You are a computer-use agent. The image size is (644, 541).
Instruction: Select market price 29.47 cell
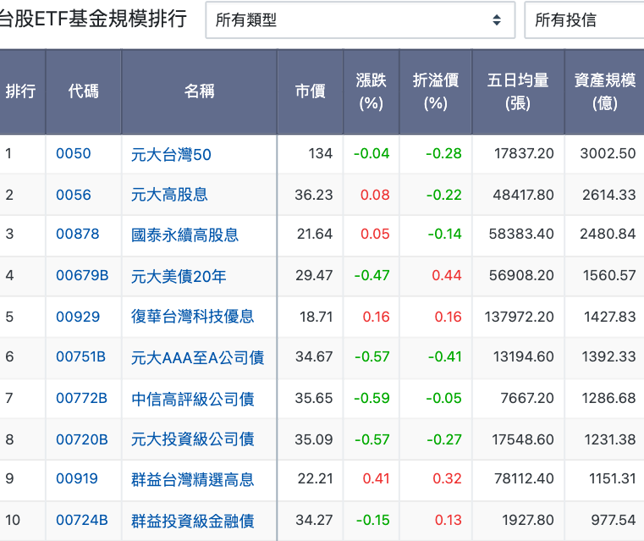point(314,275)
